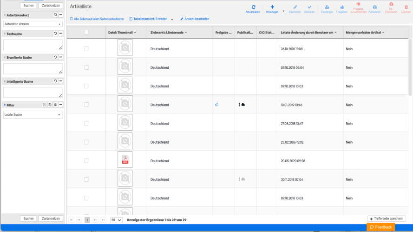Image resolution: width=413 pixels, height=232 pixels.
Task: Collapse the Textsuche section
Action: pyautogui.click(x=60, y=33)
